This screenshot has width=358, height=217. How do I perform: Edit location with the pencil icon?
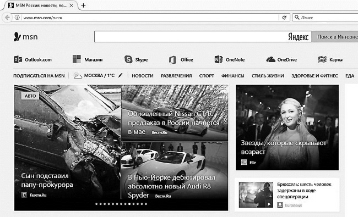pyautogui.click(x=120, y=75)
